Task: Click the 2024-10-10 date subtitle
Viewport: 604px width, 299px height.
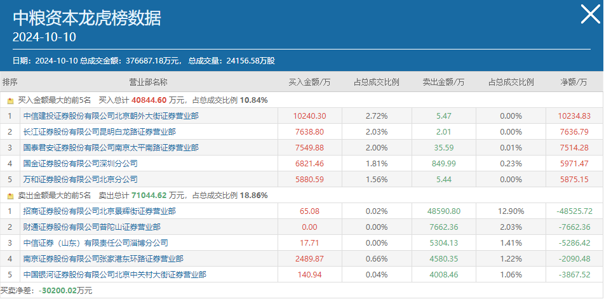Action: pos(44,37)
